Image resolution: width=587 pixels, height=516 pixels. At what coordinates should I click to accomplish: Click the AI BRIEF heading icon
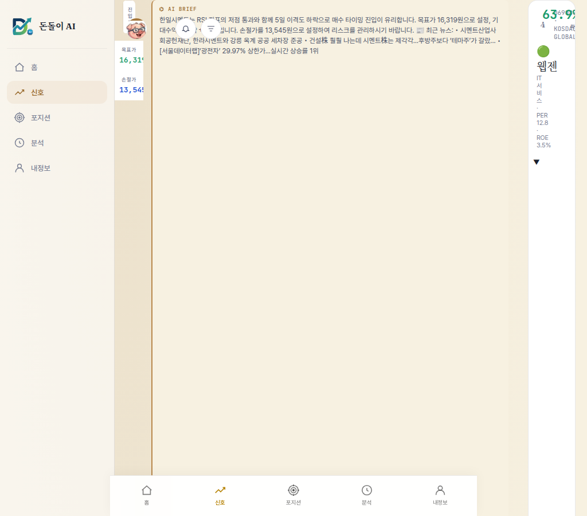[162, 9]
